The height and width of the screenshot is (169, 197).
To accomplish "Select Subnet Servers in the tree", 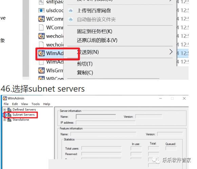I will point(23,115).
